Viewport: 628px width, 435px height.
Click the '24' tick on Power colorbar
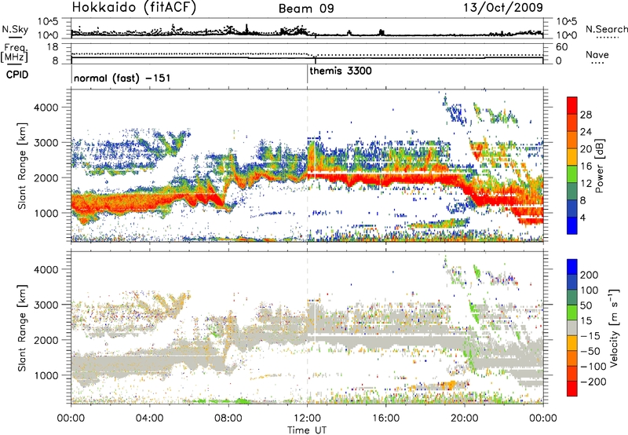tap(586, 132)
